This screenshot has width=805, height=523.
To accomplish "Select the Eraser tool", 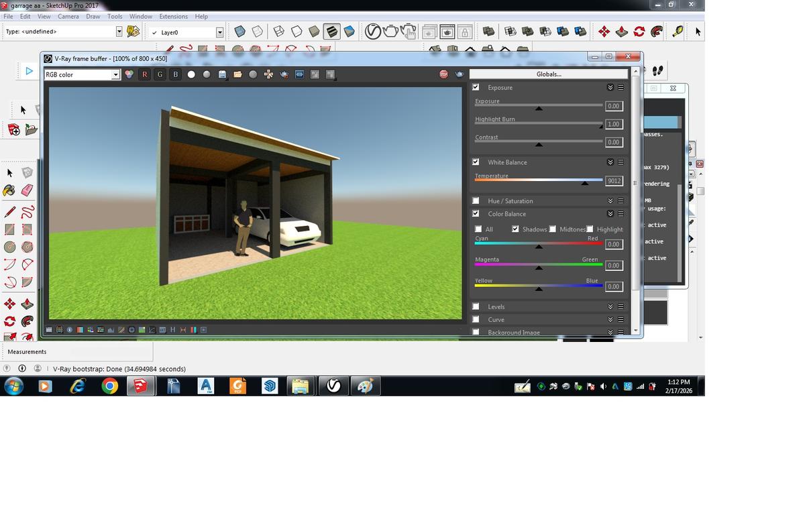I will click(27, 190).
